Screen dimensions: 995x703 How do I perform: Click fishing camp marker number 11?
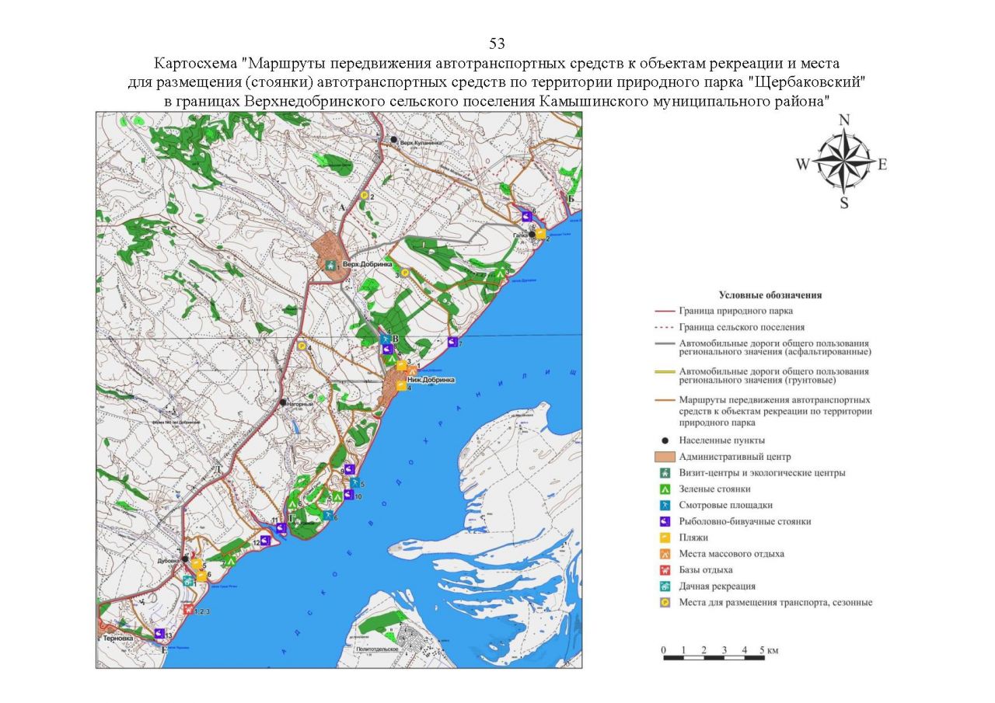[x=281, y=528]
